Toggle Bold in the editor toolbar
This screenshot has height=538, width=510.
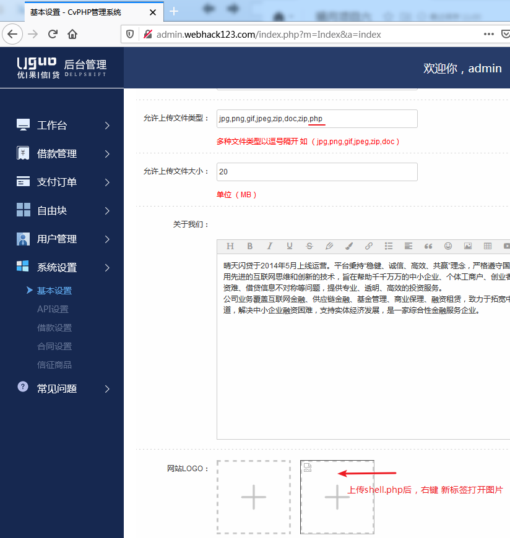pyautogui.click(x=249, y=246)
